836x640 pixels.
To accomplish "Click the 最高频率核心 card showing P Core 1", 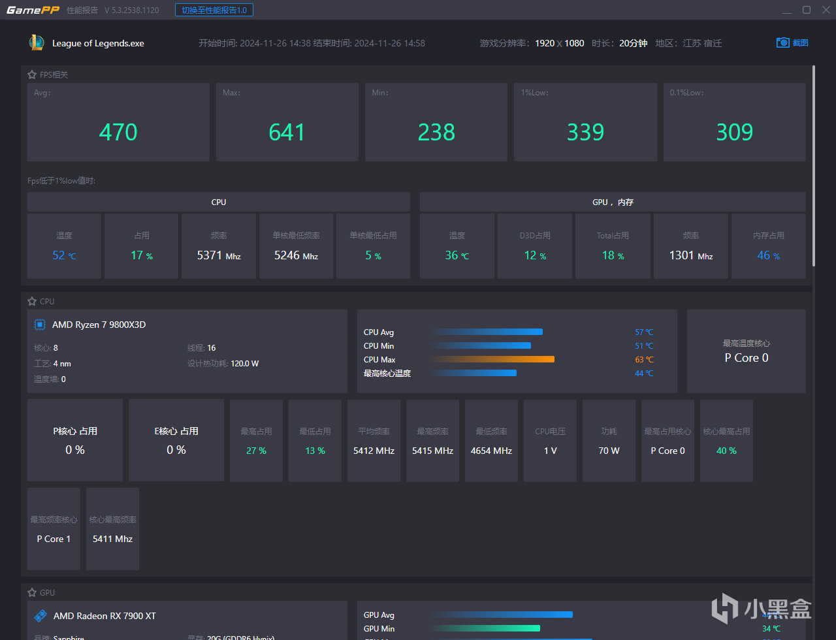I will tap(54, 529).
